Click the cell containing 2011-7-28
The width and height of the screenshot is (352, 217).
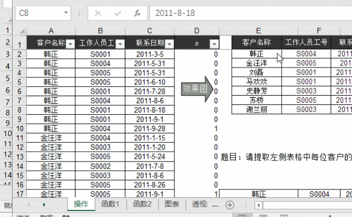150,91
